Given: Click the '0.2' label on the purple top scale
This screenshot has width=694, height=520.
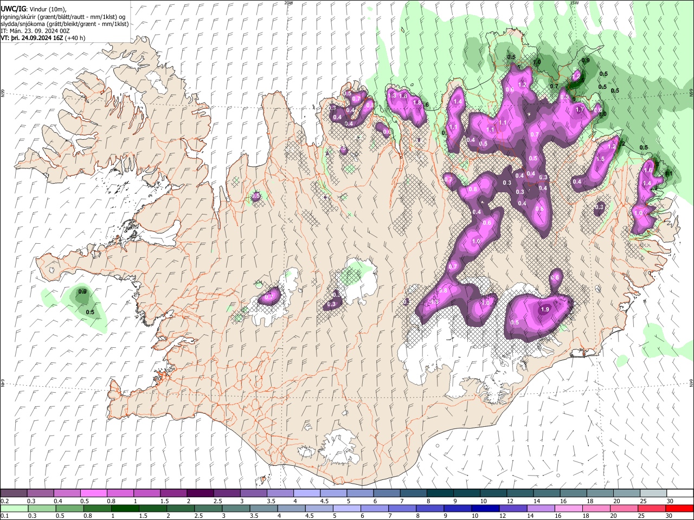Looking at the screenshot, I should (5, 501).
